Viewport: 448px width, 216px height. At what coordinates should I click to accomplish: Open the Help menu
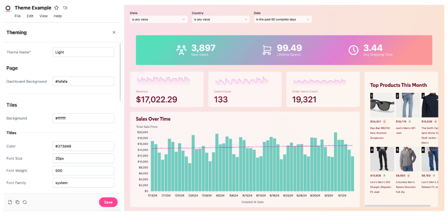pos(58,16)
